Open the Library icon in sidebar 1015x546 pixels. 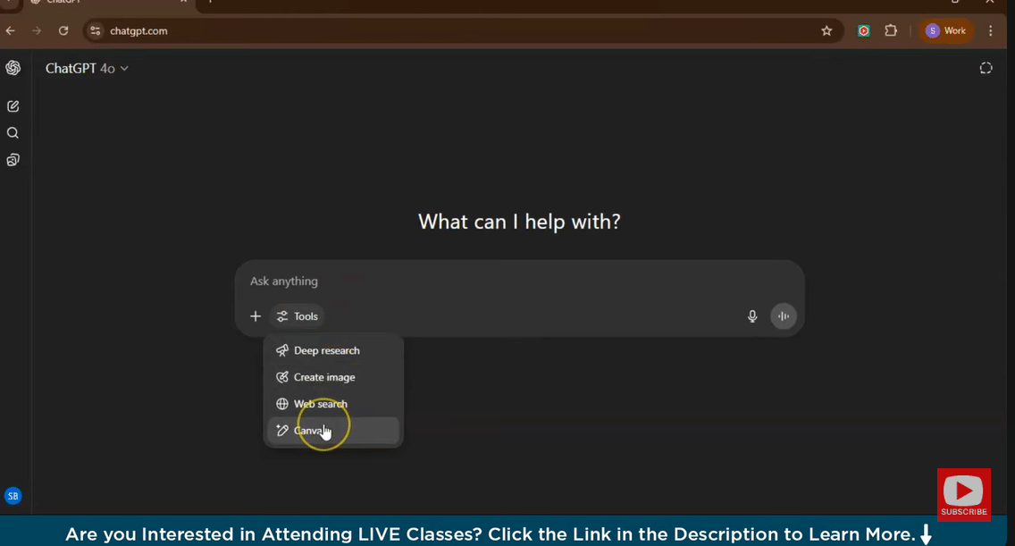click(13, 161)
